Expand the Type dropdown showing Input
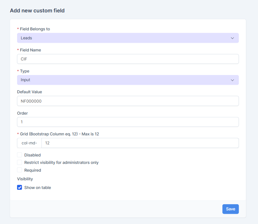 [x=124, y=80]
